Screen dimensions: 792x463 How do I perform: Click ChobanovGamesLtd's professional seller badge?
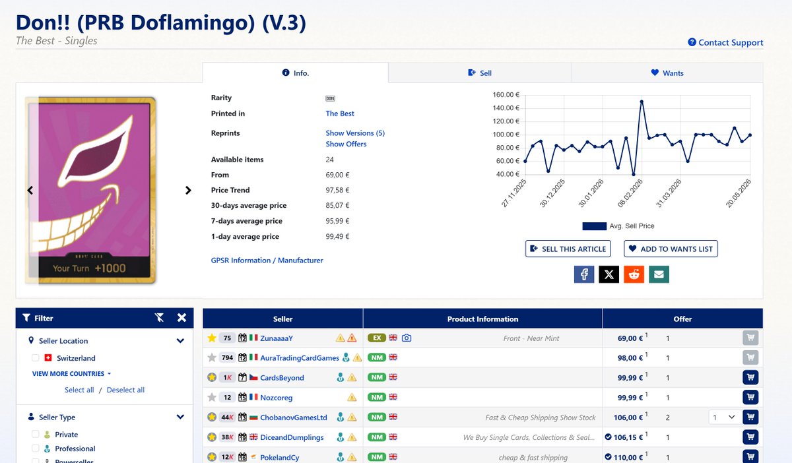click(340, 417)
